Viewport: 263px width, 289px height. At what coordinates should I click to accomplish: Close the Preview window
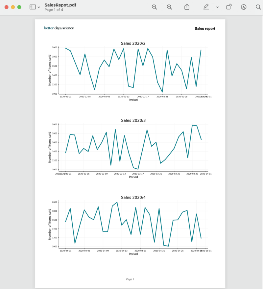click(x=7, y=7)
